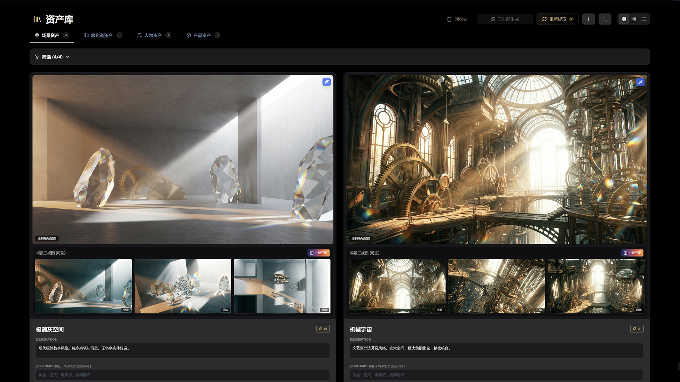Viewport: 680px width, 382px height.
Task: Click the plus add asset button
Action: (588, 19)
